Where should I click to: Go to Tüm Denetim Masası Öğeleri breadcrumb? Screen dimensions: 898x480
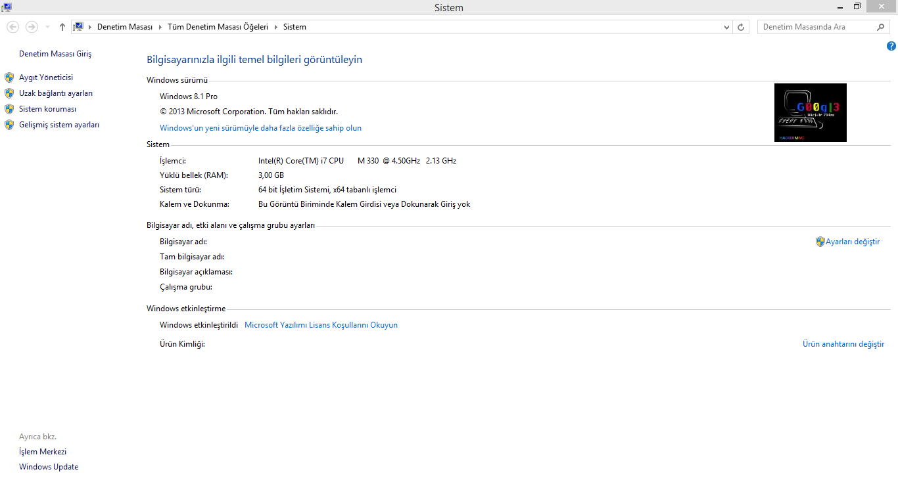click(218, 27)
